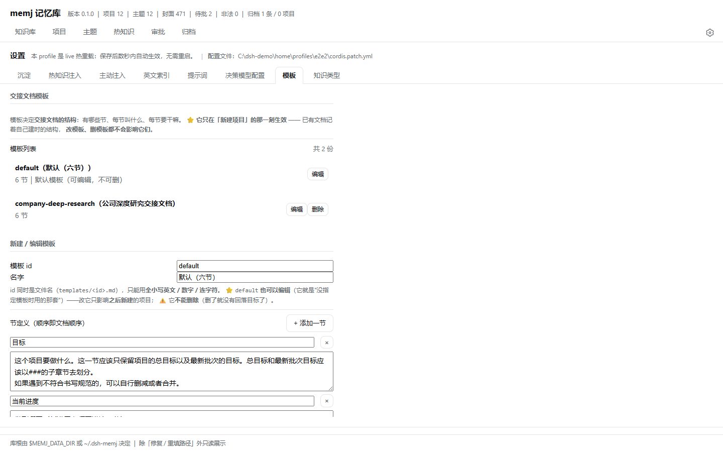Open the 主动注入 tab
Image resolution: width=723 pixels, height=452 pixels.
pyautogui.click(x=112, y=75)
